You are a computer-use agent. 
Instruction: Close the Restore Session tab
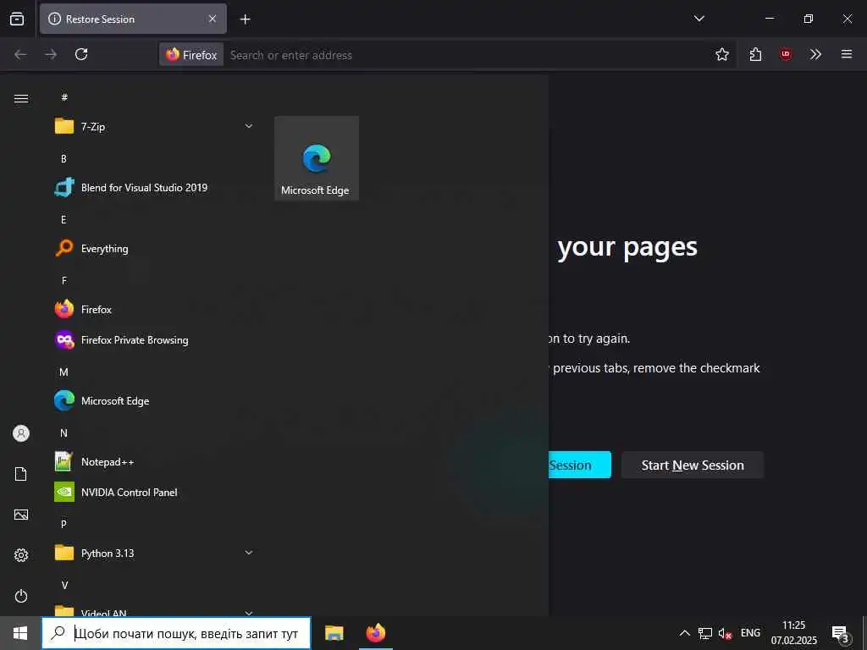pos(212,19)
